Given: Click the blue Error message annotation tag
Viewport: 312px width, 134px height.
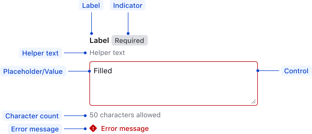Looking at the screenshot, I should (35, 129).
